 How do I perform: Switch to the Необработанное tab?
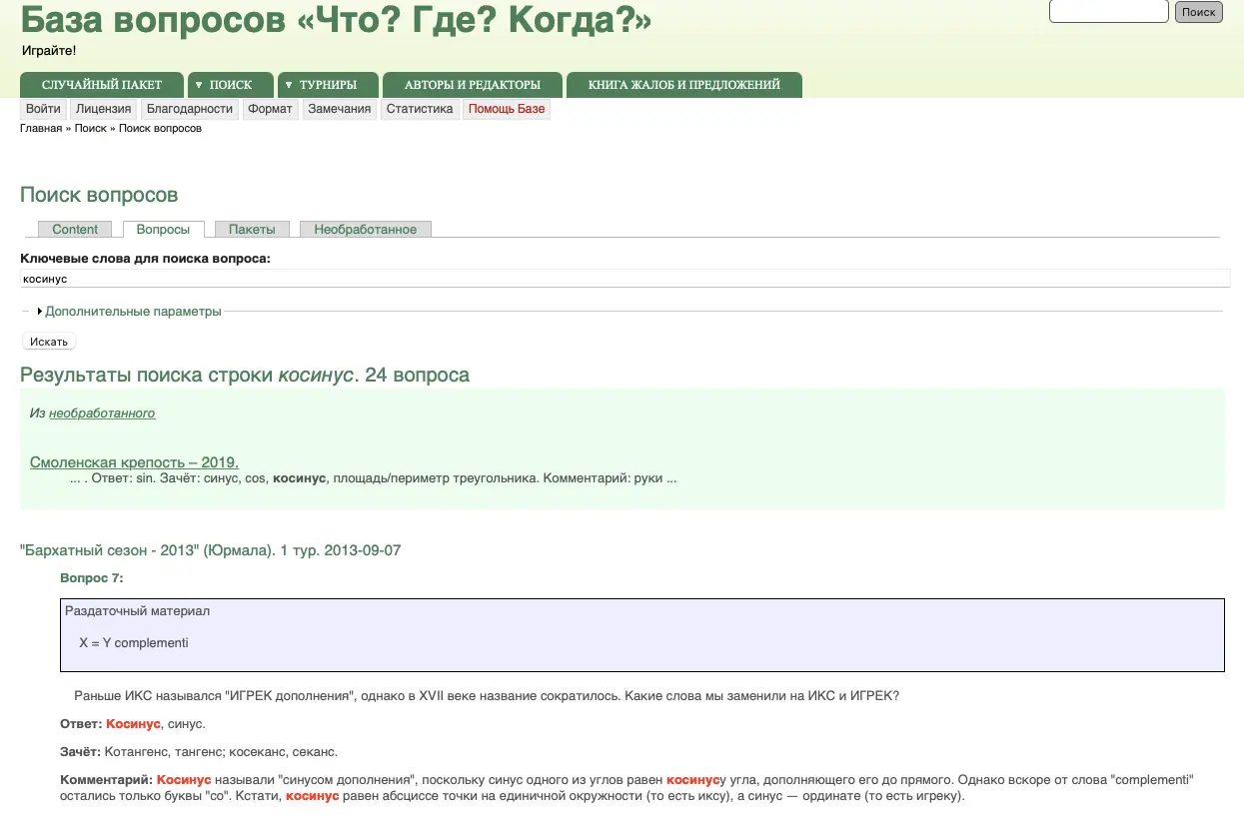pos(365,230)
